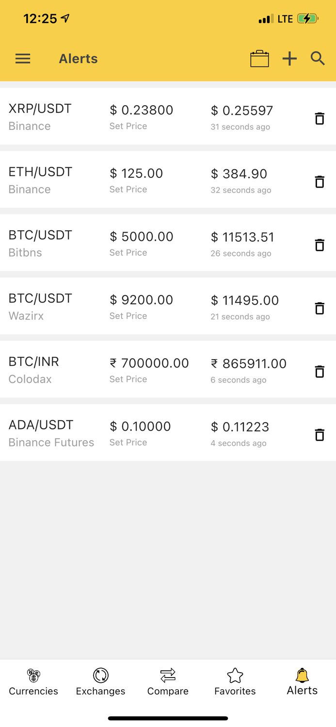Open the XRP/USDT alert entry
336x727 pixels.
pos(145,116)
